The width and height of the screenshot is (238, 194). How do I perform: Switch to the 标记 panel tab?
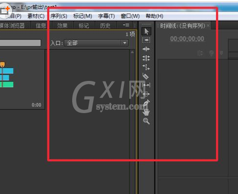click(84, 26)
